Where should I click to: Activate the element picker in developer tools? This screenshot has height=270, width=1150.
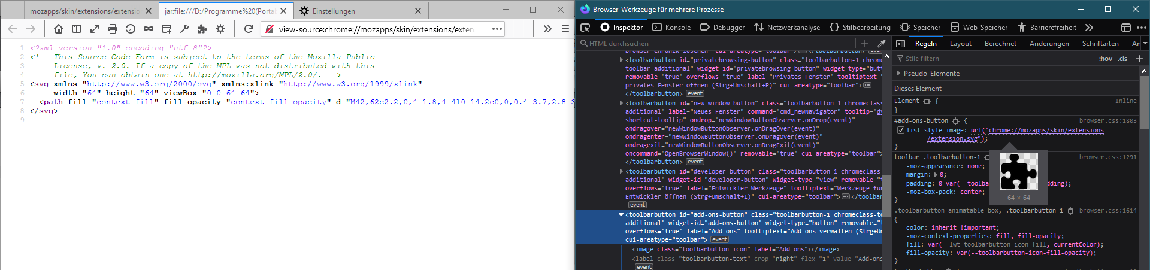click(x=585, y=28)
